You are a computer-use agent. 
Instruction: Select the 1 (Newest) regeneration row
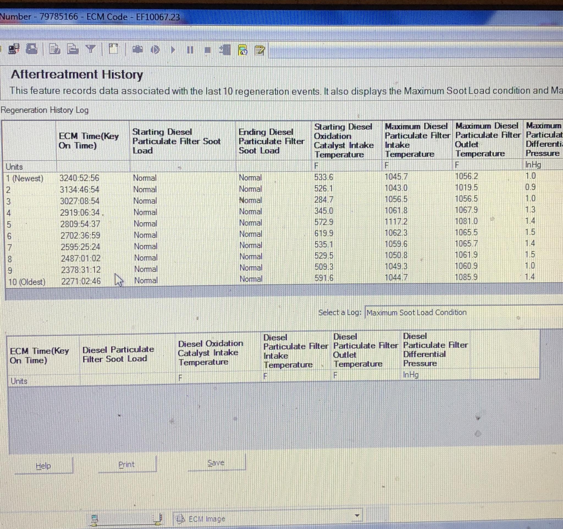tap(25, 178)
